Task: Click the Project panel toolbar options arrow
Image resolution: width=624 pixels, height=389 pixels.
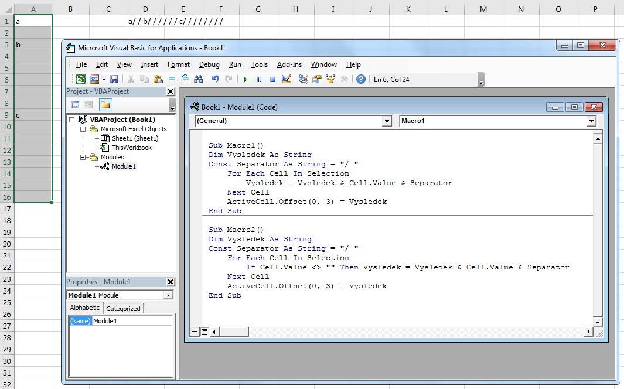Action: (x=172, y=105)
